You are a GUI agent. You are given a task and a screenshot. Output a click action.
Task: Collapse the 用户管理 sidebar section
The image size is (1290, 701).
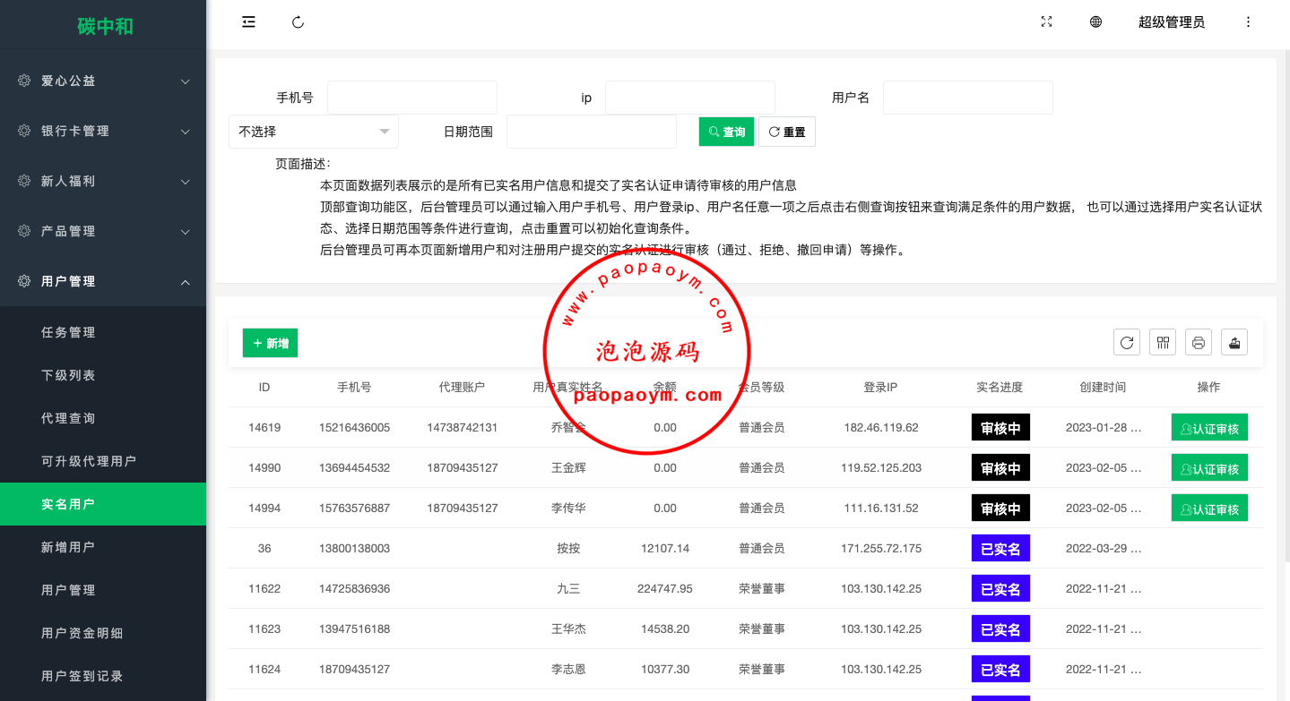pyautogui.click(x=103, y=281)
